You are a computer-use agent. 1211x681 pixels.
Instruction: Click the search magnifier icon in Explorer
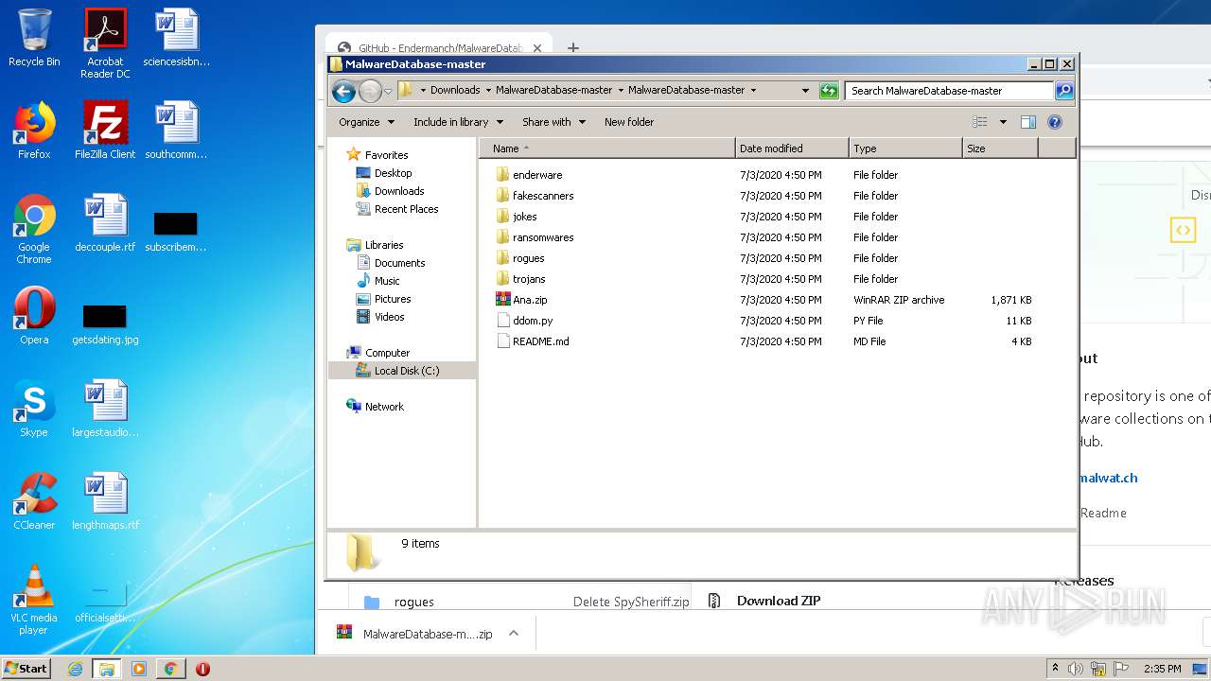(1064, 91)
